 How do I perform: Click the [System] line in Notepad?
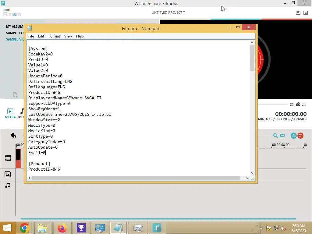click(x=38, y=48)
